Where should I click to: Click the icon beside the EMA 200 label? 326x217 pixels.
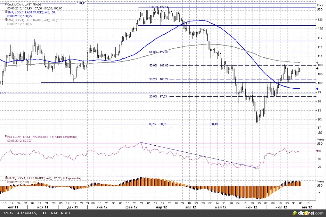tap(6, 20)
